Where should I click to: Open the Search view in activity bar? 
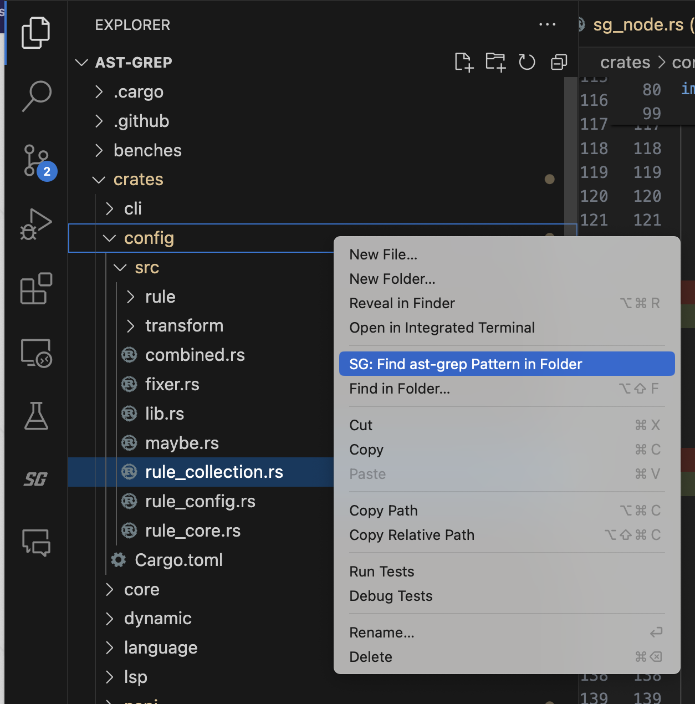36,96
